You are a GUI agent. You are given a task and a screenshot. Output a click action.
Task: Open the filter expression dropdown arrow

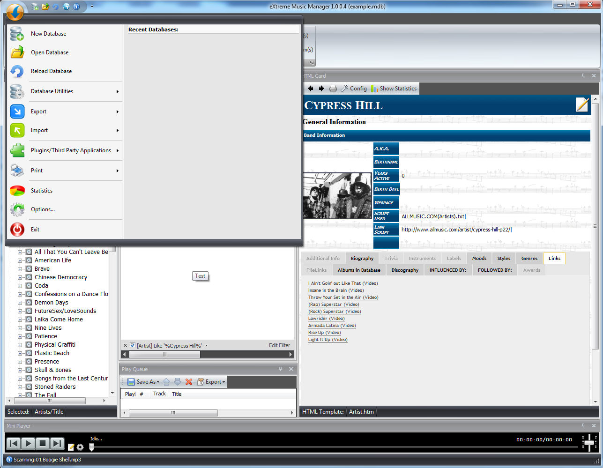point(206,346)
